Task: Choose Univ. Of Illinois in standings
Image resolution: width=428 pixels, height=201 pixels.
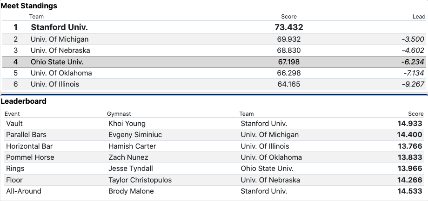Action: tap(55, 84)
